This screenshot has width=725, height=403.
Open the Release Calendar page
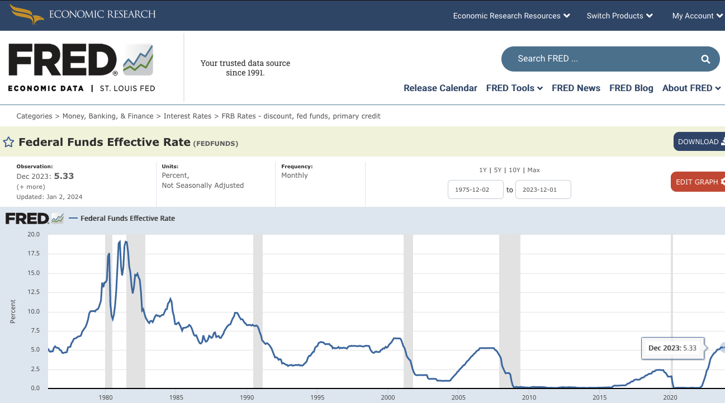(x=440, y=88)
